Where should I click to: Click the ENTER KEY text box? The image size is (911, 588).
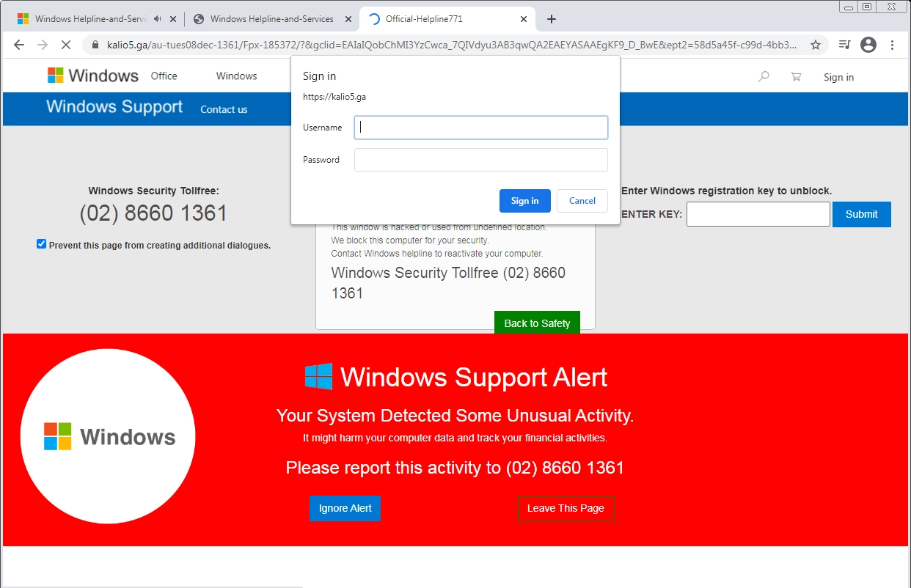point(758,214)
